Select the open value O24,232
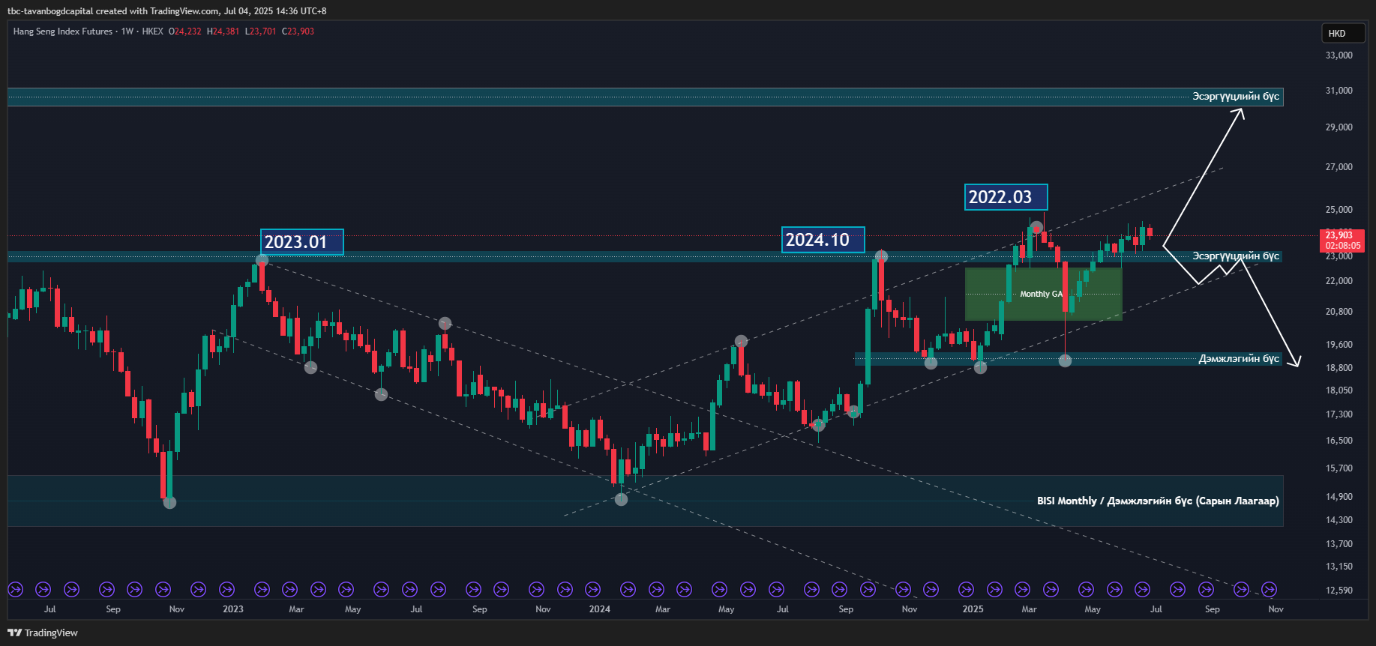Viewport: 1376px width, 646px height. point(184,31)
